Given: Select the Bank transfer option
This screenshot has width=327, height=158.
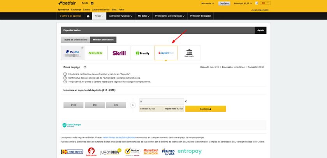Looking at the screenshot, I should click(x=189, y=53).
